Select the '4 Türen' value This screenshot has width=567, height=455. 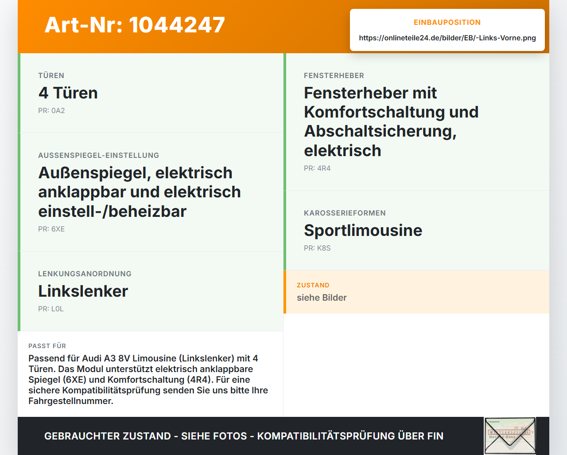(x=68, y=93)
